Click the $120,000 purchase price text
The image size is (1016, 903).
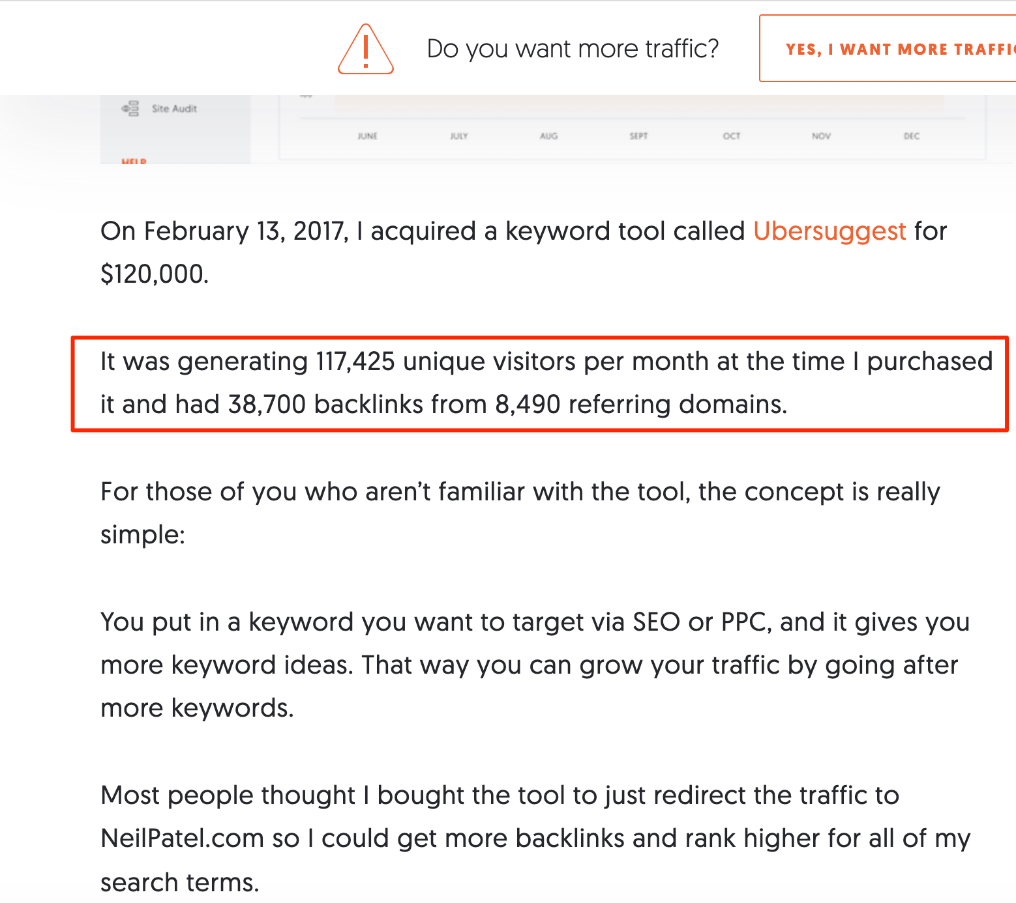[154, 274]
